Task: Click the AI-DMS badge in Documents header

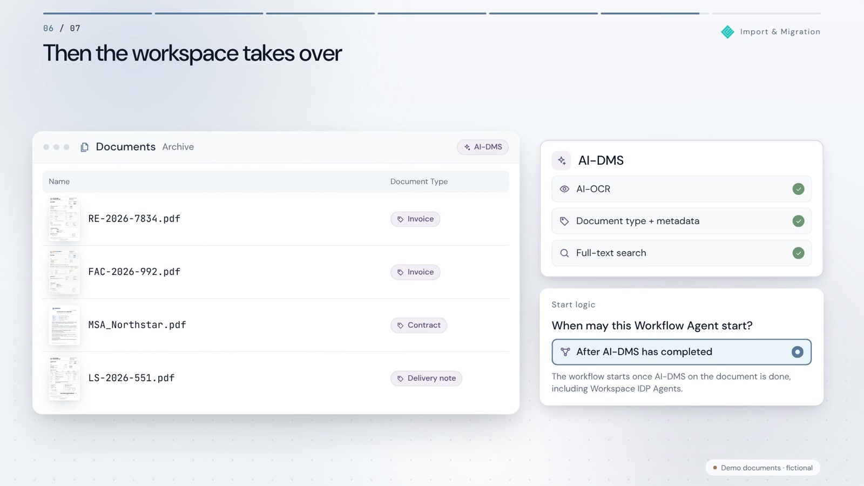Action: click(483, 147)
